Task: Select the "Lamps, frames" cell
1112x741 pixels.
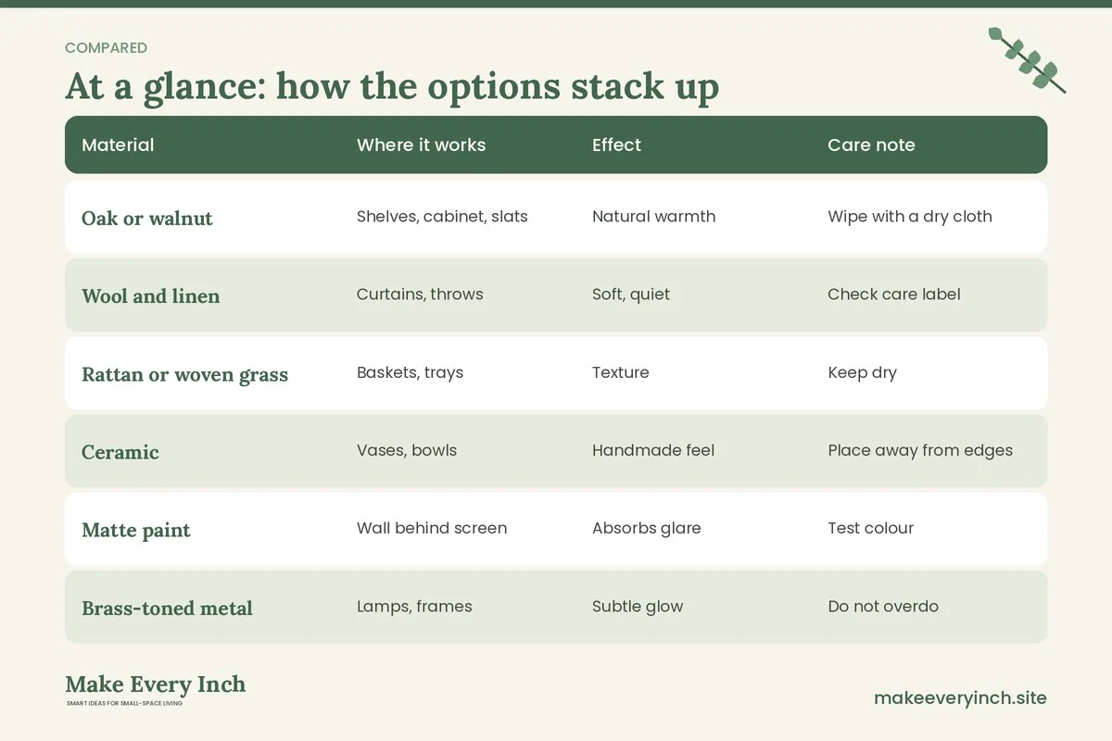Action: click(x=414, y=606)
